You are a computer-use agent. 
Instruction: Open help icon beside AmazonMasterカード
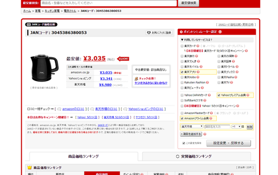tap(211, 113)
